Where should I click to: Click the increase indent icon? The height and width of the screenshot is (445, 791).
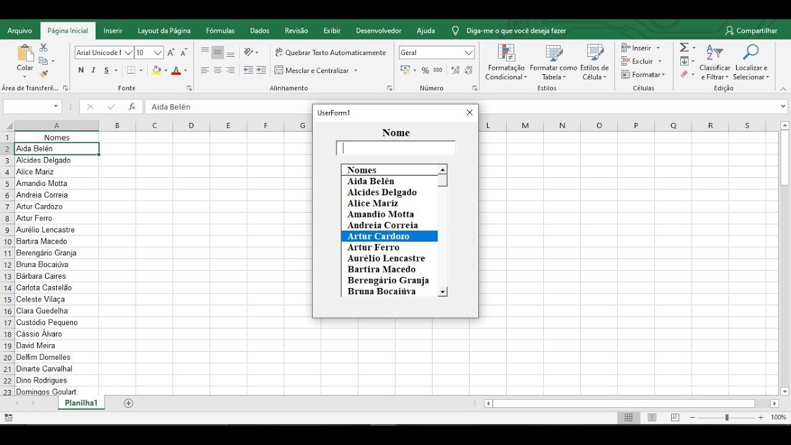click(x=261, y=70)
